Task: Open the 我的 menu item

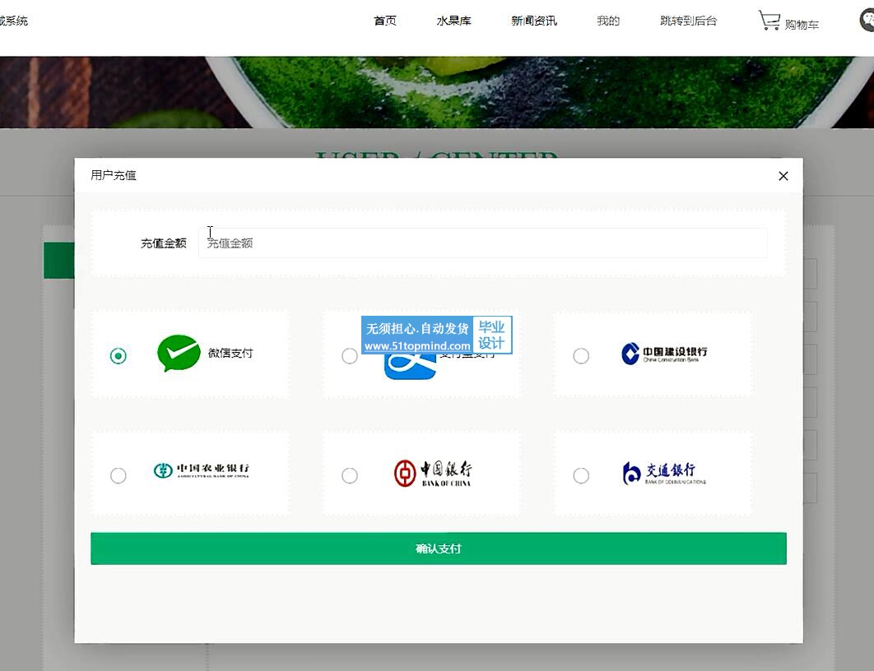Action: (x=608, y=21)
